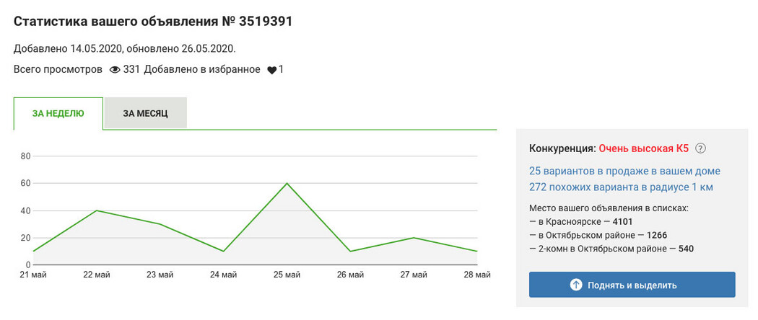Open 25 вариантов в продаже link
The image size is (758, 320).
tap(624, 171)
